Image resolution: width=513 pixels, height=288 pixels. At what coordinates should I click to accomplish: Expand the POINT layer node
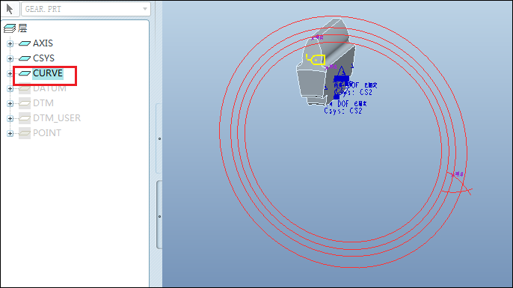(x=10, y=133)
